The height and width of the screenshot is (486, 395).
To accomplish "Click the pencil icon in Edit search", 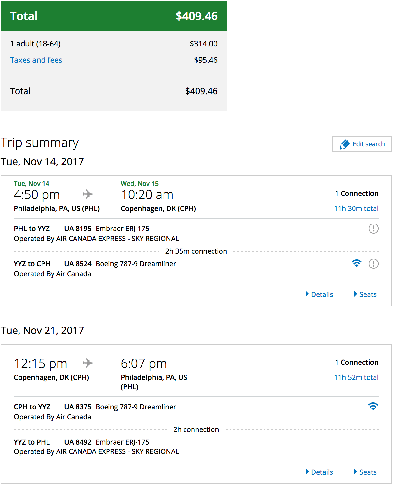I will click(345, 144).
